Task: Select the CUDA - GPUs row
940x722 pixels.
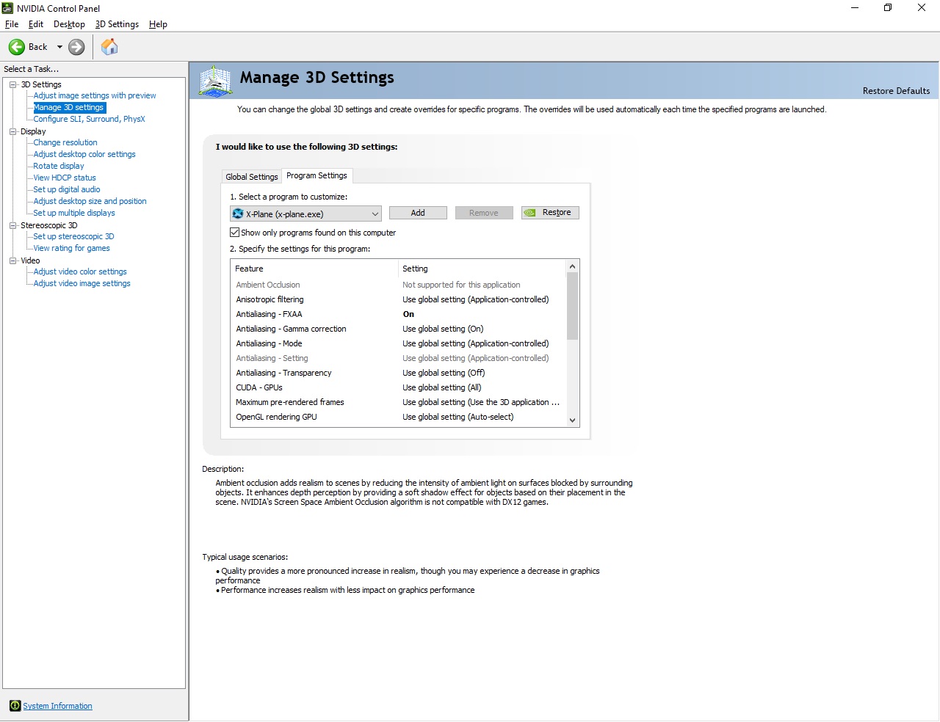Action: (398, 387)
